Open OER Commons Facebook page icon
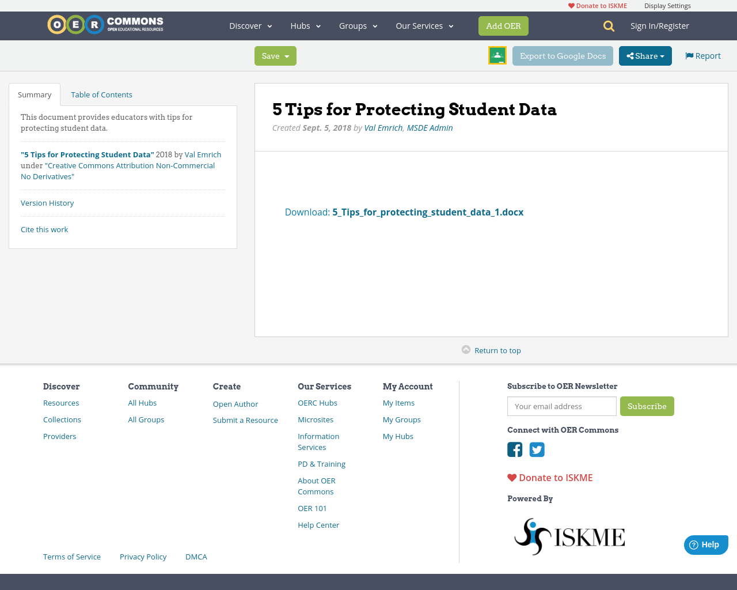This screenshot has height=590, width=737. 515,449
